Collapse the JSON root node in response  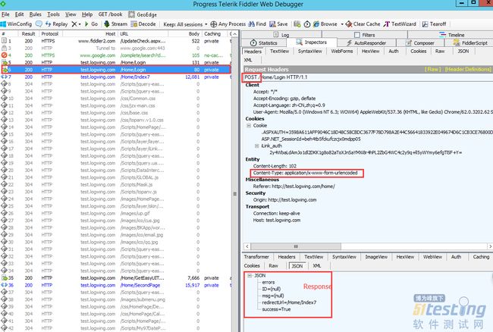tap(250, 276)
